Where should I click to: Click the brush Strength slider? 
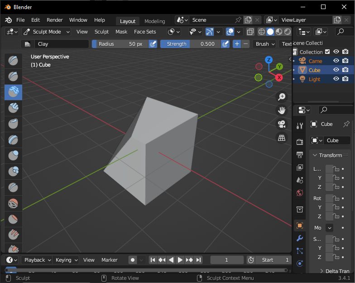click(x=190, y=44)
